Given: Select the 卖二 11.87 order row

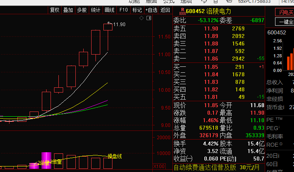Looking at the screenshot, I should [x=219, y=51].
